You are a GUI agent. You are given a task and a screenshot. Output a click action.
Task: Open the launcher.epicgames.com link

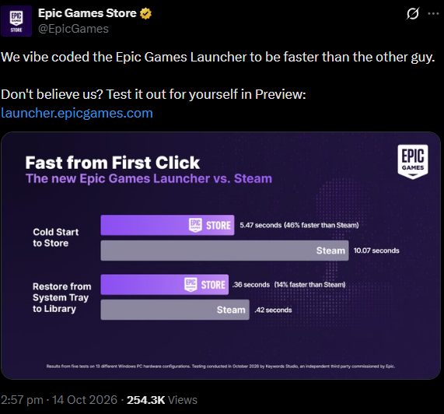click(77, 113)
